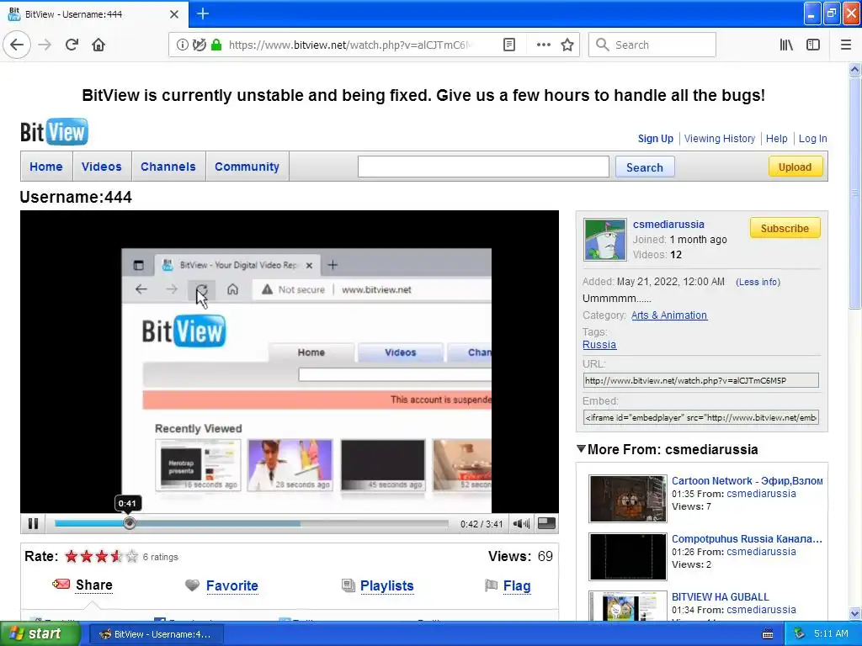Switch to the Share tab under the video
This screenshot has height=646, width=862.
tap(94, 585)
